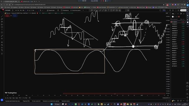
Task: Open Windows taskbar search box
Action: click(x=57, y=104)
